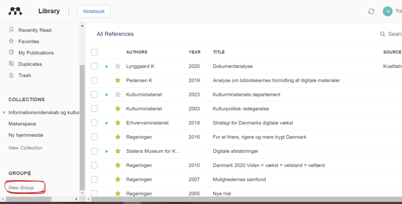Unfavorite the Erhvervsministeriet reference star
402x204 pixels.
click(118, 123)
